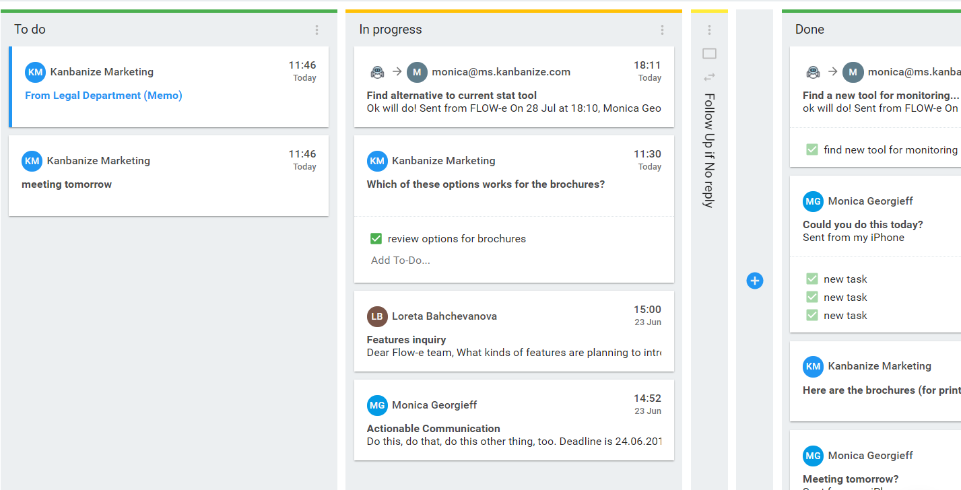961x490 pixels.
Task: Click KM avatar on brochures options card
Action: (377, 161)
